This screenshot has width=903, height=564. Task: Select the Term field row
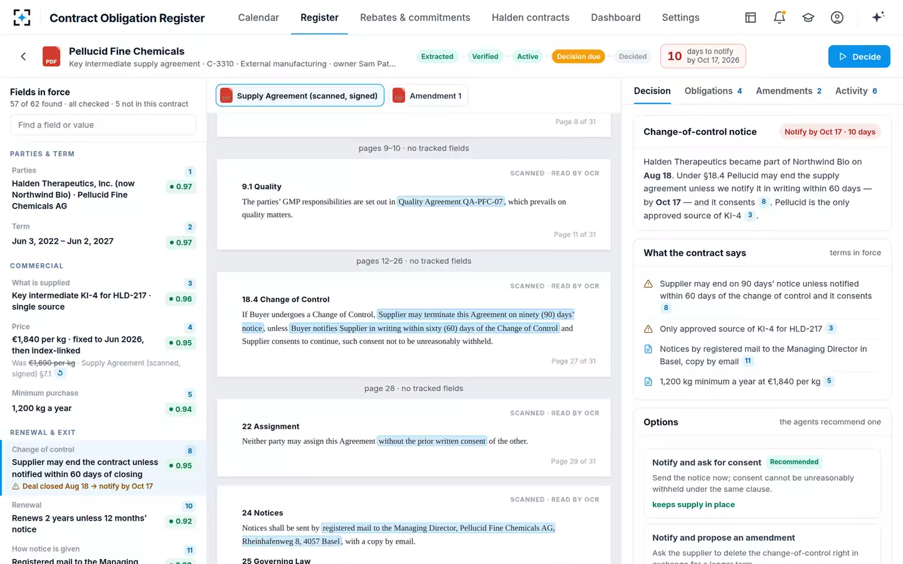103,234
